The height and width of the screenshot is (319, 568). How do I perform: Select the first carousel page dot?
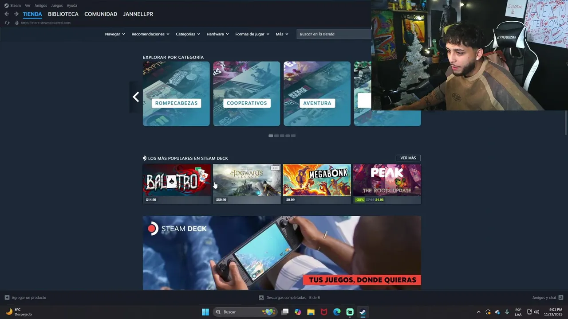click(x=271, y=136)
